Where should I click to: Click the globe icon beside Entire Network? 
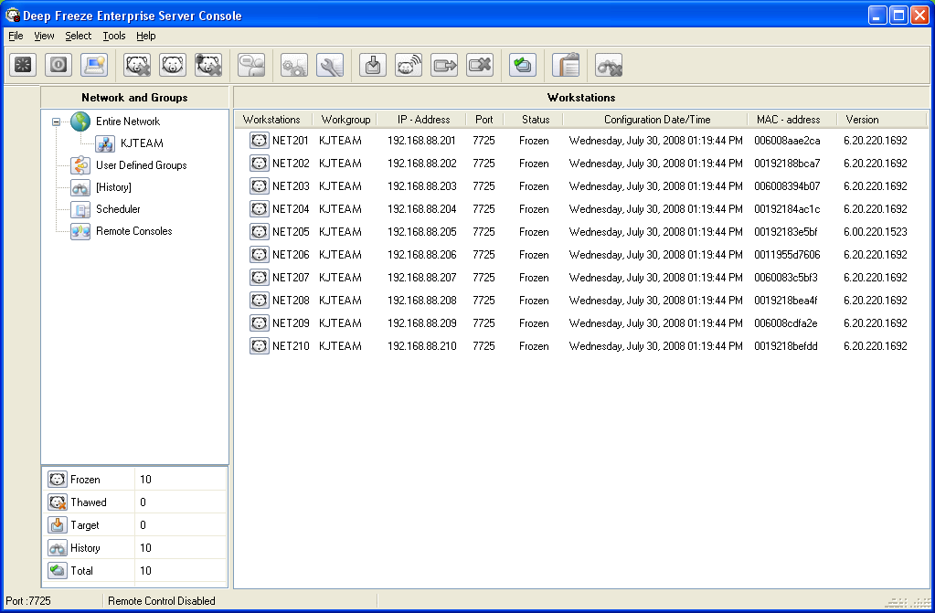pos(80,122)
